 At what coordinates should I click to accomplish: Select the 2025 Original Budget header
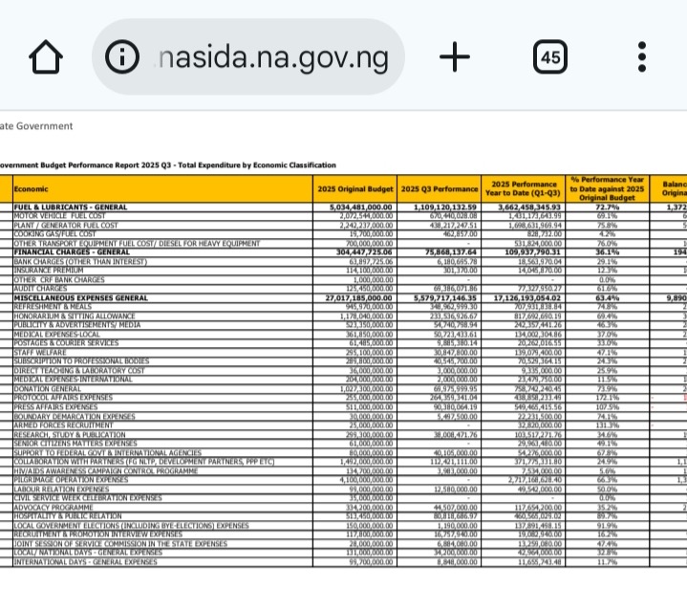point(355,189)
